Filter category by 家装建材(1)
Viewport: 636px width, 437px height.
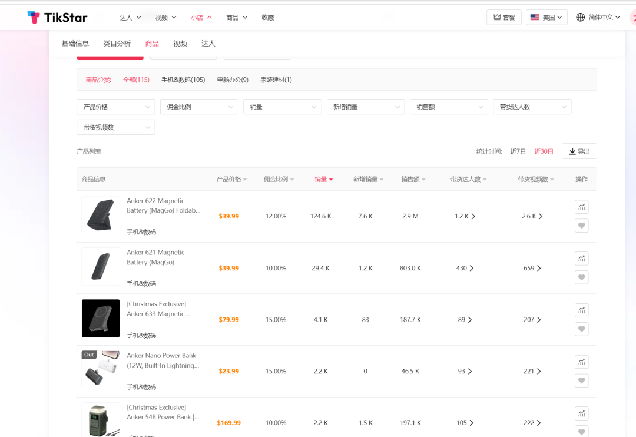(276, 80)
